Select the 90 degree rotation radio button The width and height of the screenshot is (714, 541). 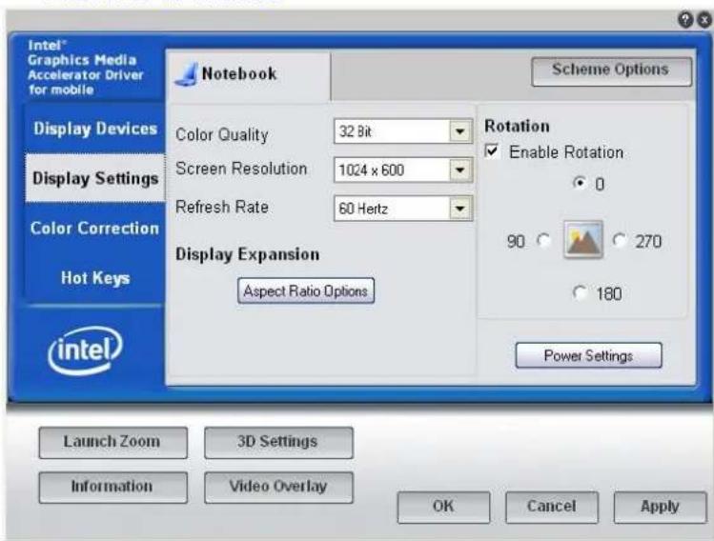coord(543,240)
